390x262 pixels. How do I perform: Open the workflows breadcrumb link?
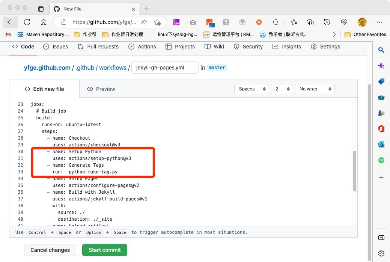(x=113, y=68)
